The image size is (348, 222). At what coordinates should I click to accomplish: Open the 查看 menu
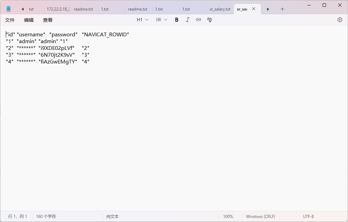click(x=48, y=20)
